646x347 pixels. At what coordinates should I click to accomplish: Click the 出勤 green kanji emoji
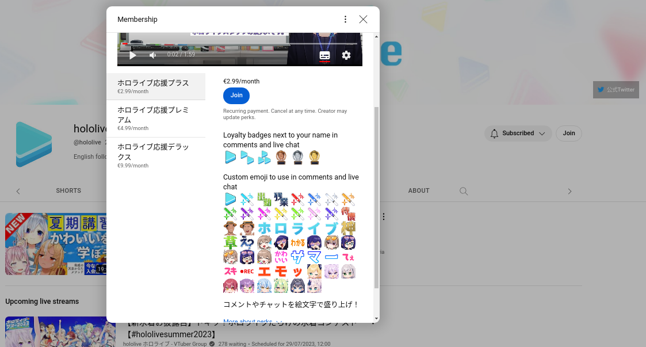point(264,200)
